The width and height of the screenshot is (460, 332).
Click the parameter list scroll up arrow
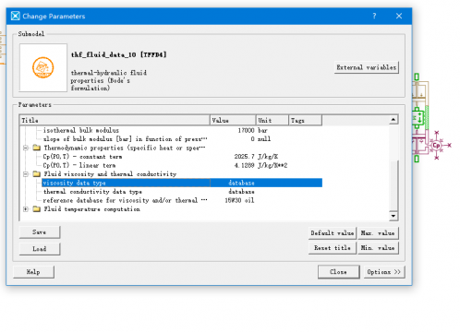(393, 120)
